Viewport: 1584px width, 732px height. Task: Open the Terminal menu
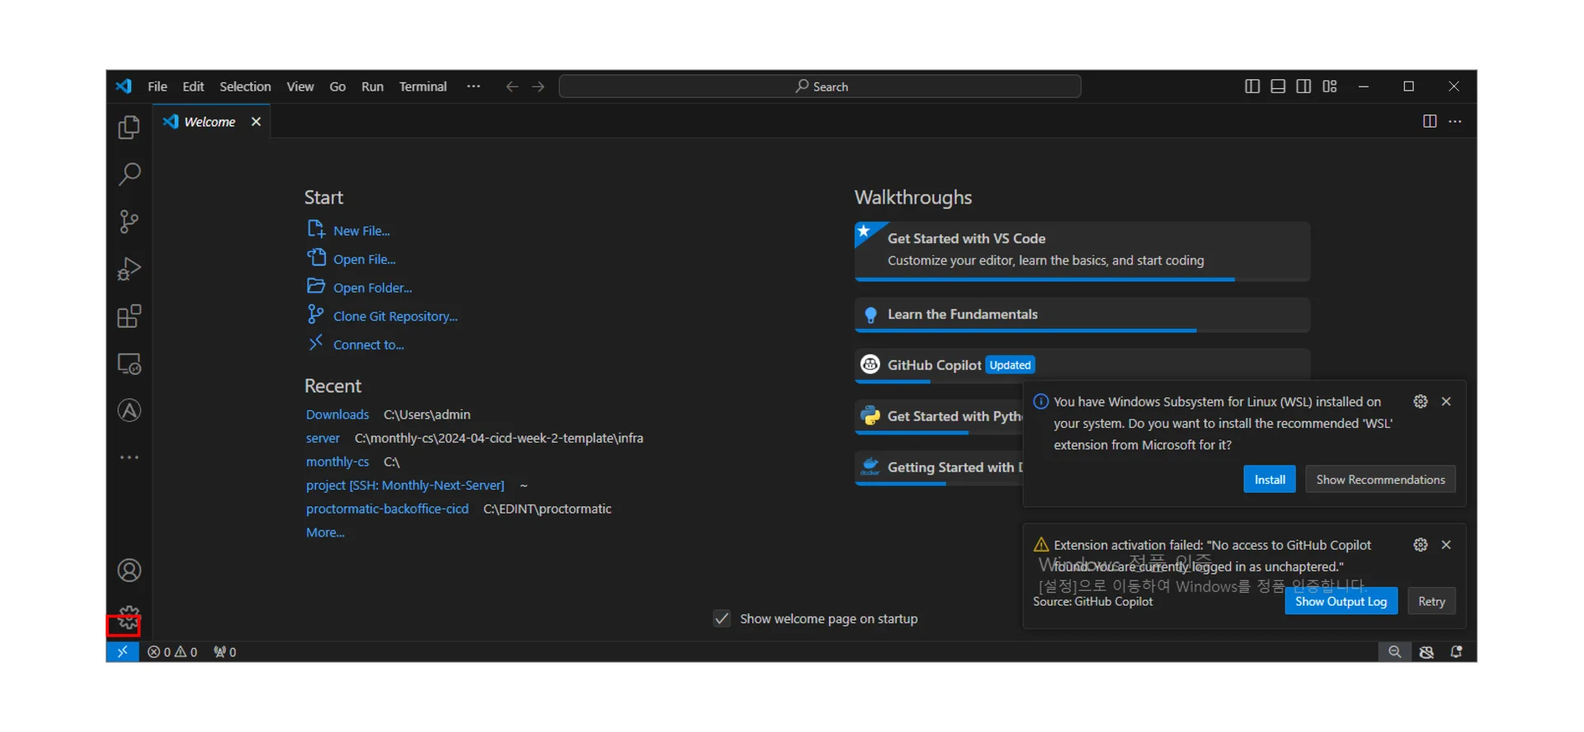pyautogui.click(x=422, y=87)
